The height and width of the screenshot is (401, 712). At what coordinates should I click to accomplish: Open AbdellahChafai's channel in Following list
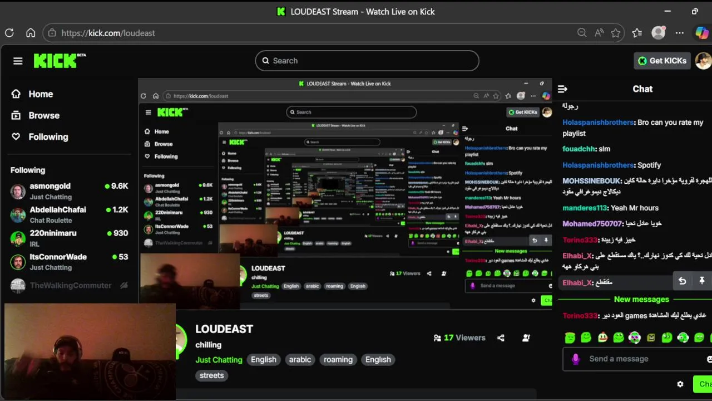tap(70, 214)
